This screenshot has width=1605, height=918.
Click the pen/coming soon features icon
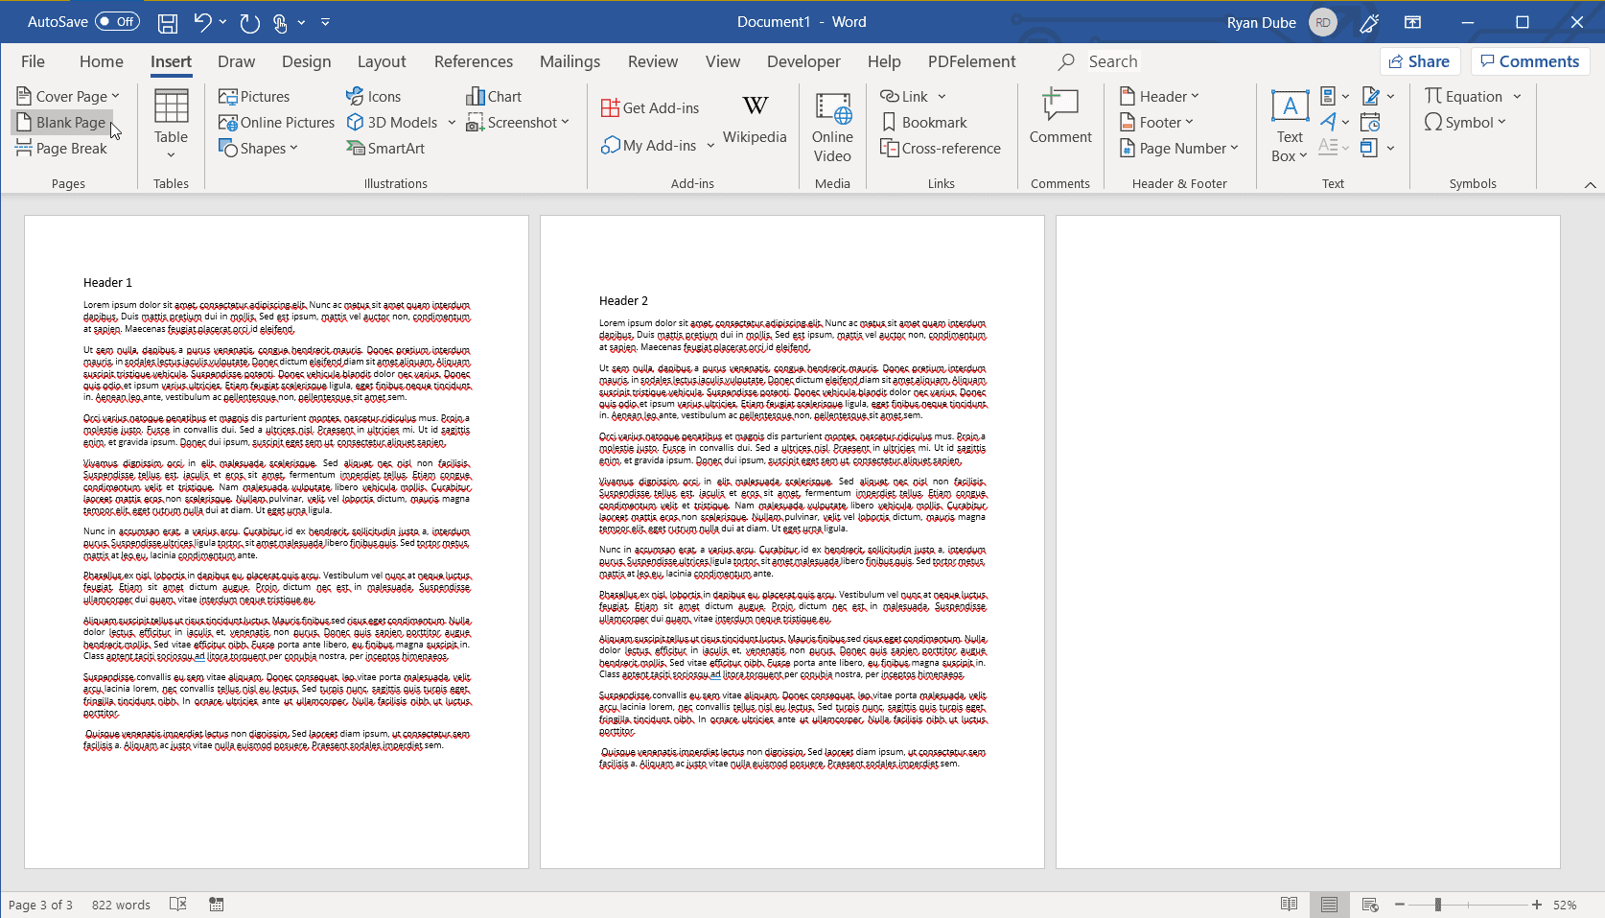[1369, 22]
